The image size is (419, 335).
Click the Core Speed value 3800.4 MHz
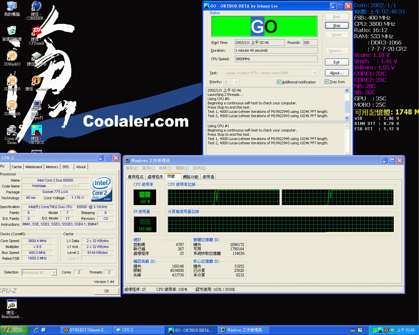pos(37,241)
